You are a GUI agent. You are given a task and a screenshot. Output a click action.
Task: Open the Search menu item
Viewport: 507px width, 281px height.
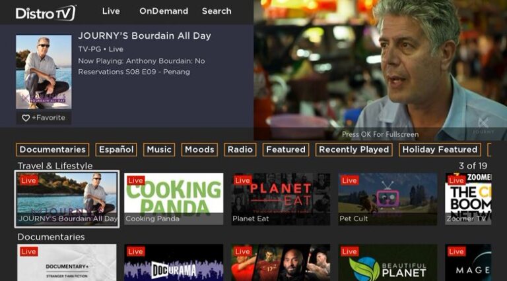(217, 11)
